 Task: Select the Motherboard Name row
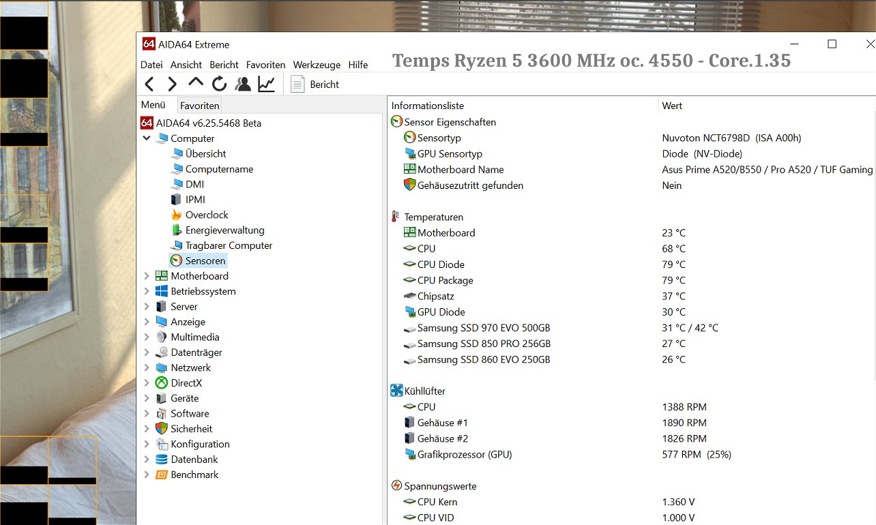(631, 170)
